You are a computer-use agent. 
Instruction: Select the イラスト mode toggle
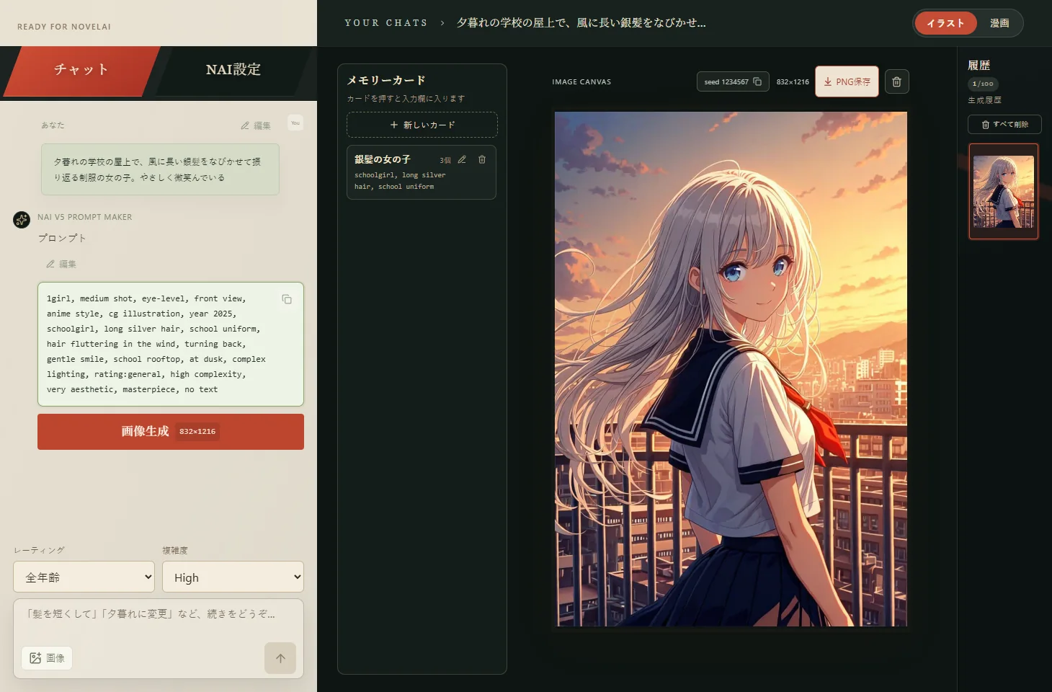pyautogui.click(x=945, y=23)
